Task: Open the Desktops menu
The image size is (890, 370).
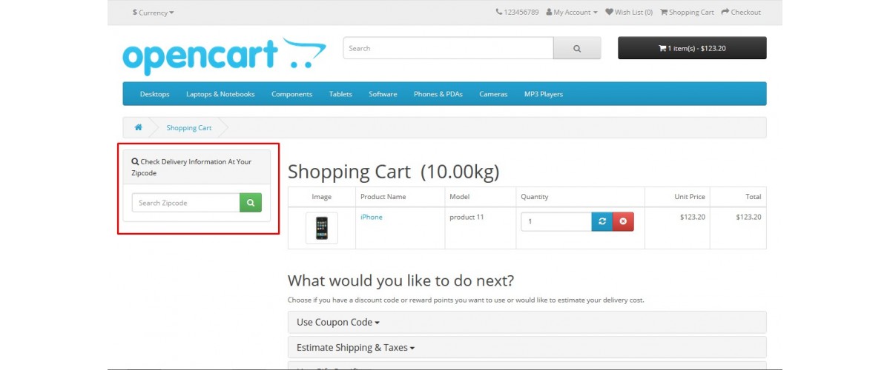Action: tap(154, 94)
